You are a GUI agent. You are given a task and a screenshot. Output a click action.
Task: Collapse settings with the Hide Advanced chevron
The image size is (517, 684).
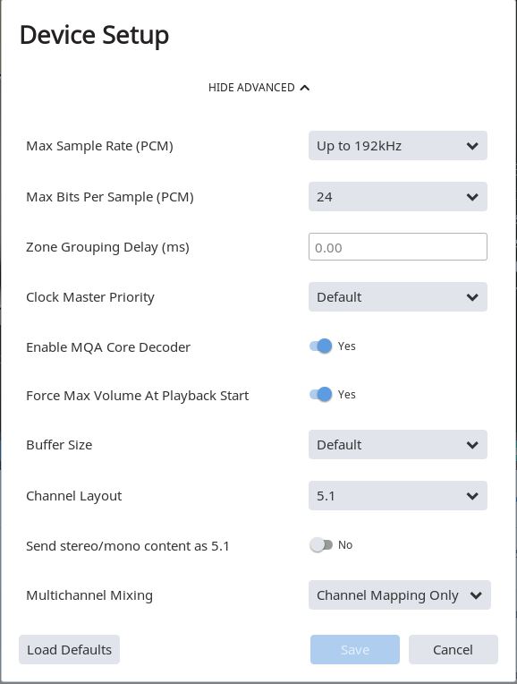[305, 88]
